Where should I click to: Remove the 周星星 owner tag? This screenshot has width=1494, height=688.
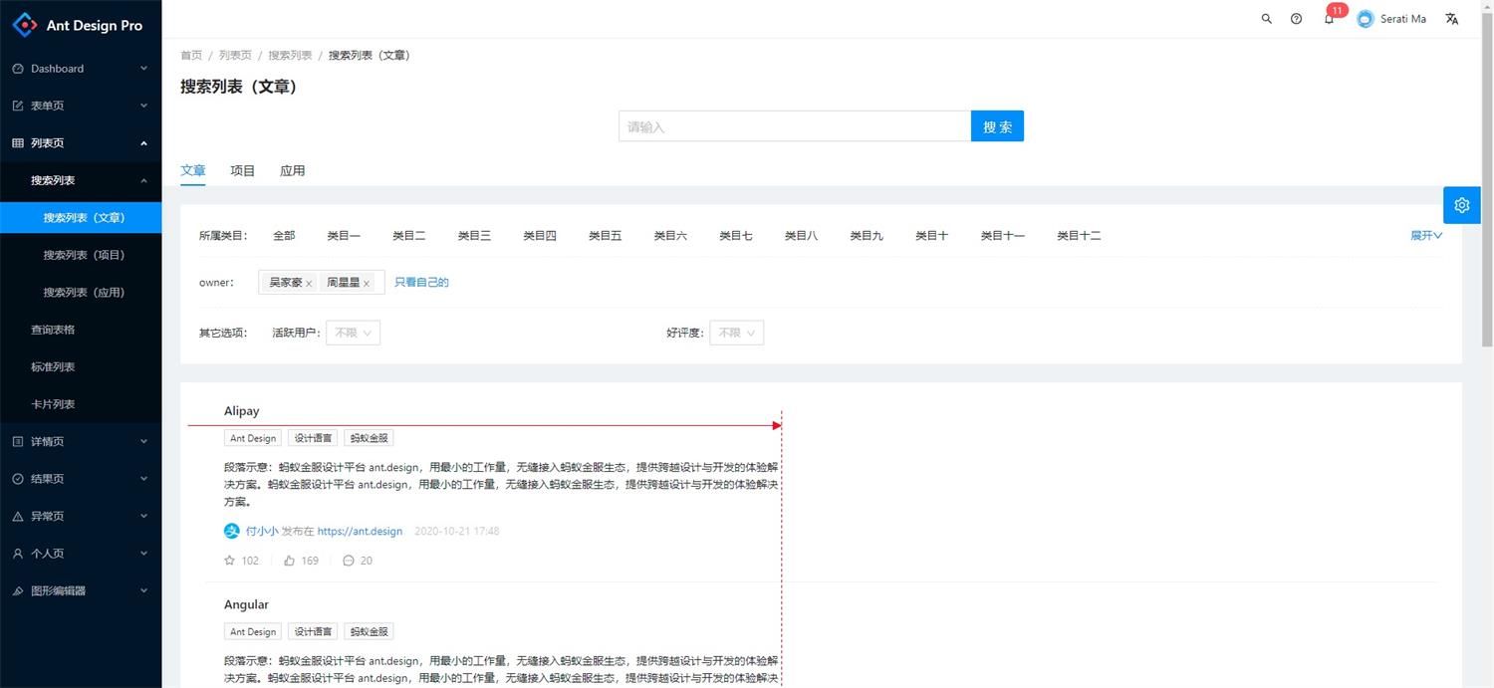pos(367,284)
